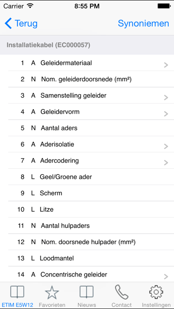Tap the Aantal aders row
This screenshot has width=174, height=309.
pos(91,128)
